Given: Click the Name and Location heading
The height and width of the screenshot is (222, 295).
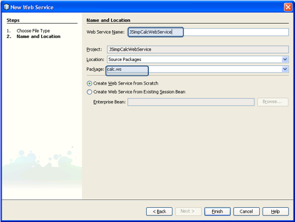Looking at the screenshot, I should tap(108, 20).
